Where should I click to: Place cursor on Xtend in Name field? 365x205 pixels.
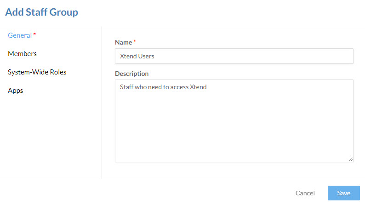click(128, 57)
